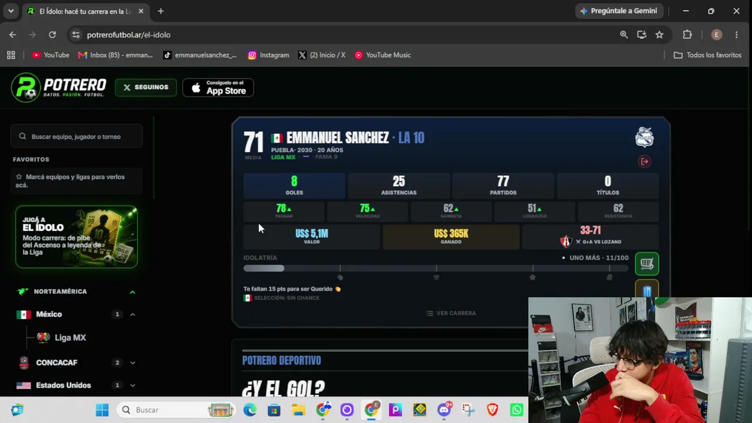The width and height of the screenshot is (752, 423).
Task: Open the Instagram bookmark
Action: point(268,55)
